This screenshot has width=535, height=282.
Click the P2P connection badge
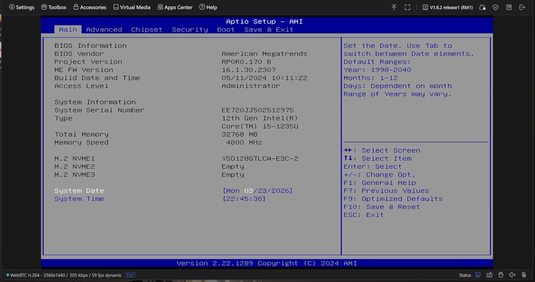pos(130,275)
